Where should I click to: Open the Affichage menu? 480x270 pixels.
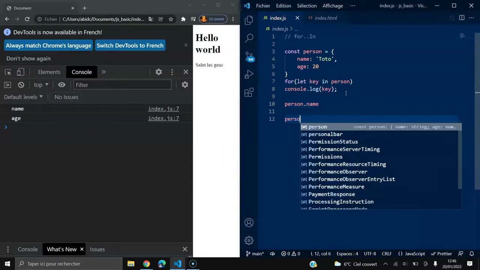point(333,6)
